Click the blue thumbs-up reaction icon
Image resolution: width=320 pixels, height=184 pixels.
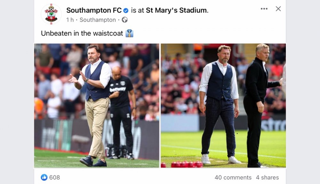pos(44,177)
